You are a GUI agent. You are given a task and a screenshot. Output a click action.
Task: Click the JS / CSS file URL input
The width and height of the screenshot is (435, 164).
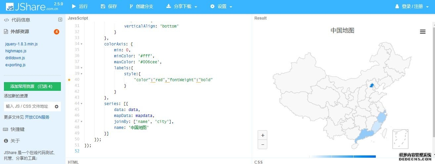[28, 107]
